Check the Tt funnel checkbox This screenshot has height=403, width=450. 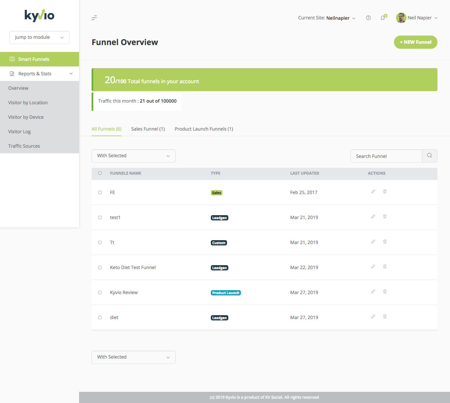coord(100,242)
